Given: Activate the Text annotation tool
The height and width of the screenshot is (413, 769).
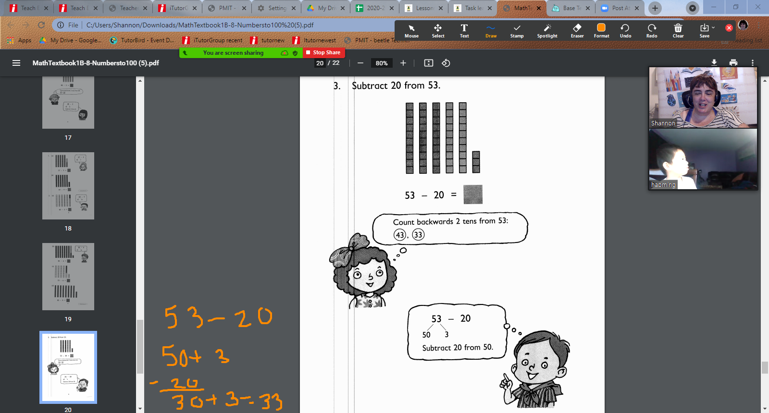Looking at the screenshot, I should click(x=464, y=31).
